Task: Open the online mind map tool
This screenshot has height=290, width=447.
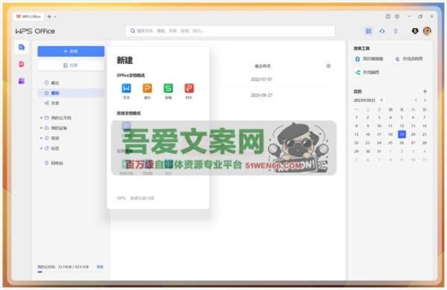Action: 367,72
